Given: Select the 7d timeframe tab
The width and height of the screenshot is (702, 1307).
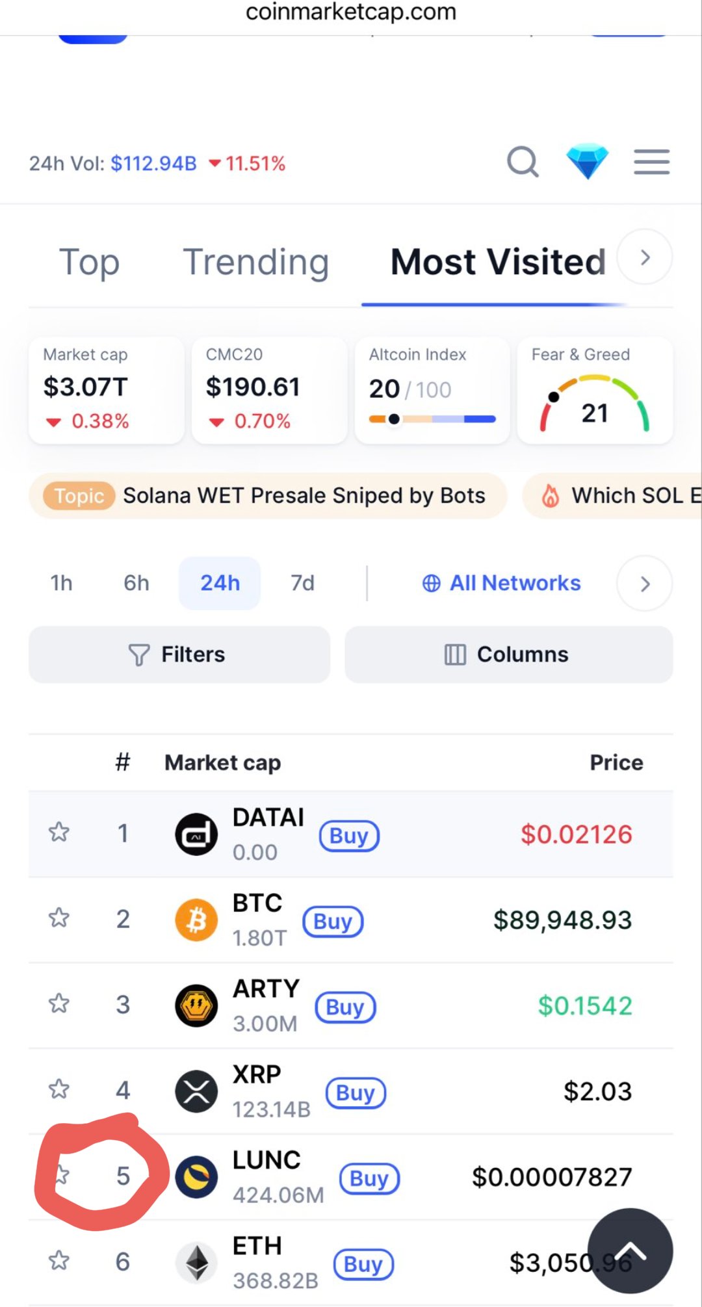Looking at the screenshot, I should pos(302,583).
